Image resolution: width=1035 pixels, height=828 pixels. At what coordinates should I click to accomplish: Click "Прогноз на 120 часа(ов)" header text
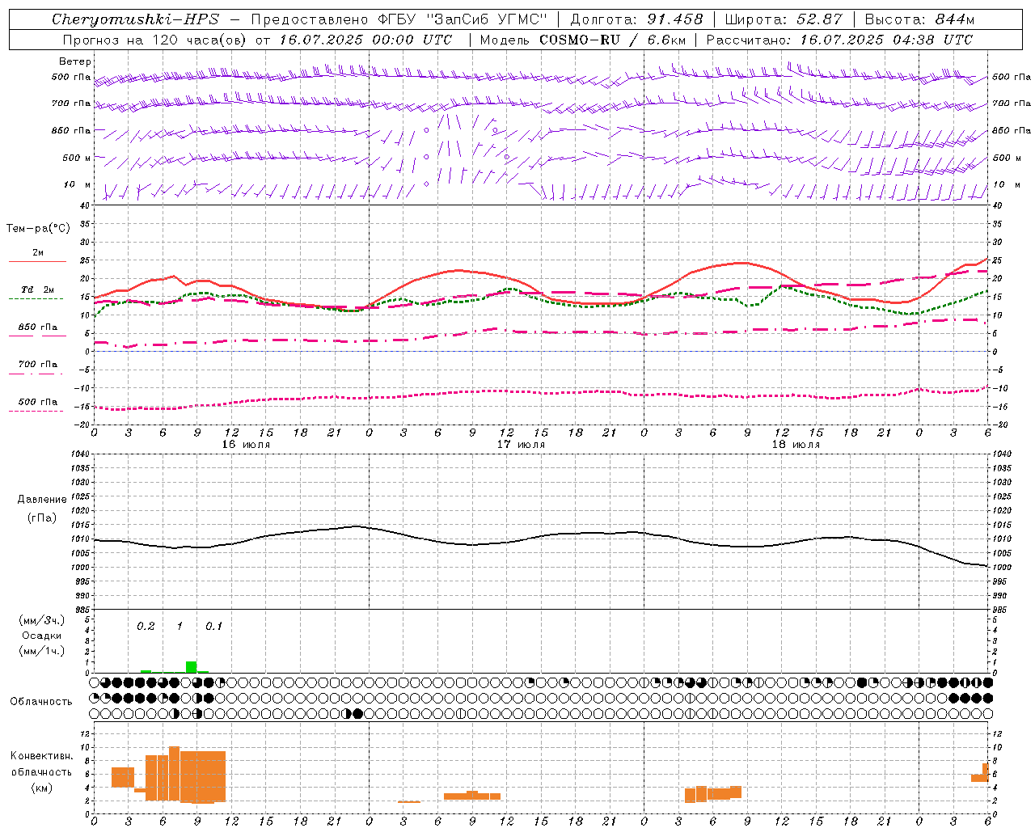(154, 40)
